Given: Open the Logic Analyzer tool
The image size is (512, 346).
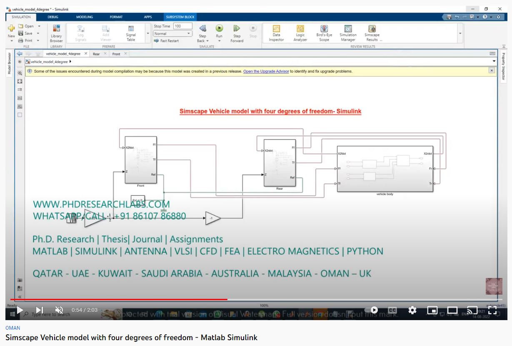Looking at the screenshot, I should 300,29.
